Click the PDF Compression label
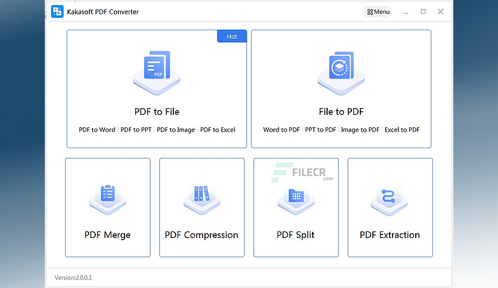This screenshot has height=288, width=498. [201, 235]
